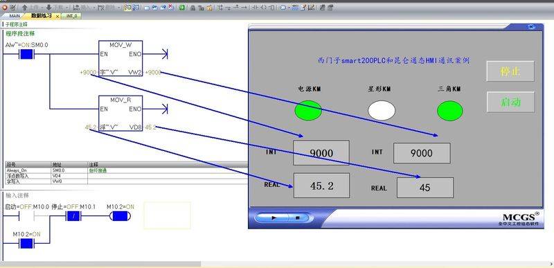Click the 子程序注释 comment line
This screenshot has width=554, height=268.
tap(16, 24)
